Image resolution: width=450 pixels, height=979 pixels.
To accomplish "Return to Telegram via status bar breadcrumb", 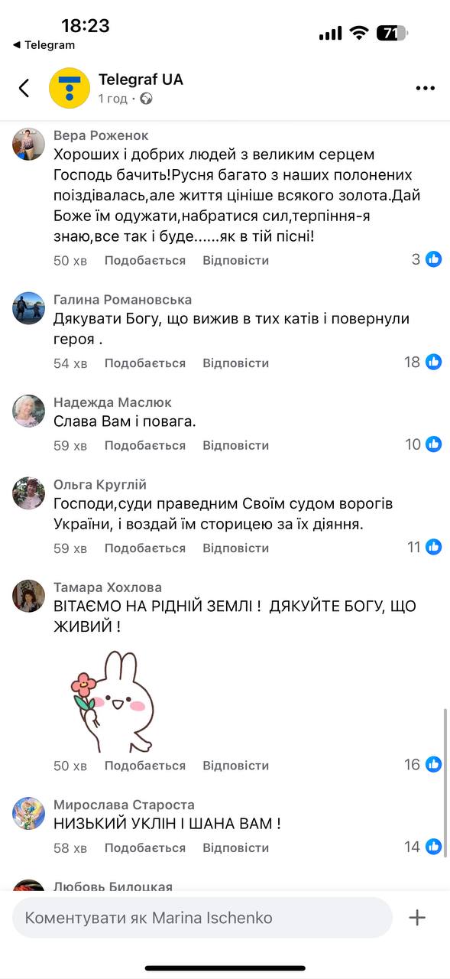I will coord(44,45).
